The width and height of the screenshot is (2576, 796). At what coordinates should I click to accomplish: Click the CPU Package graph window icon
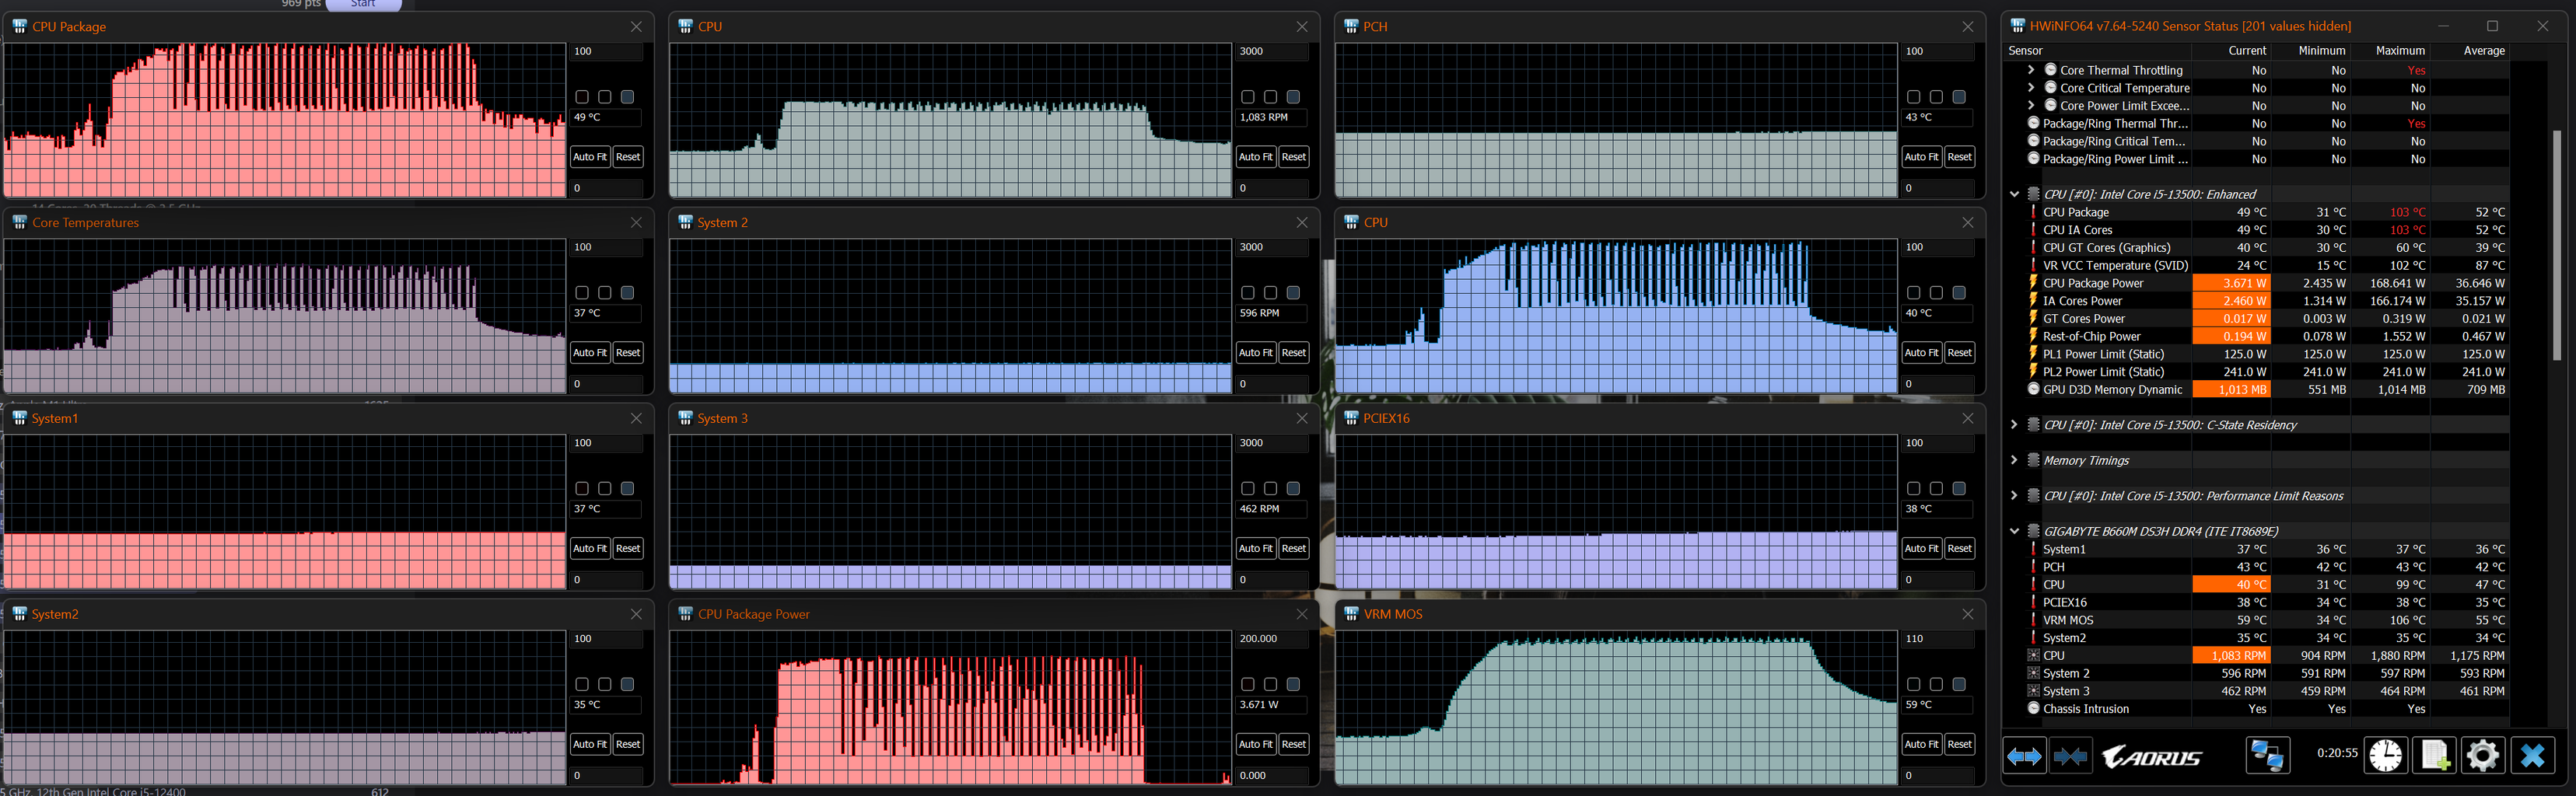pyautogui.click(x=19, y=26)
